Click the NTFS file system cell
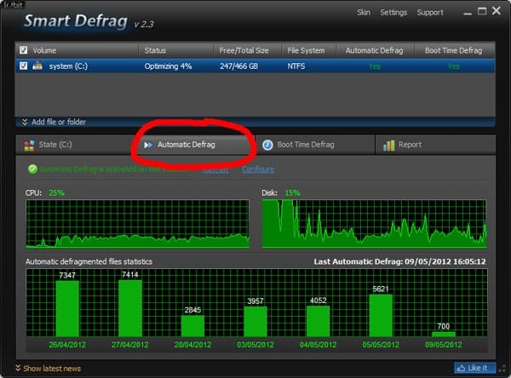511x378 pixels. tap(296, 66)
